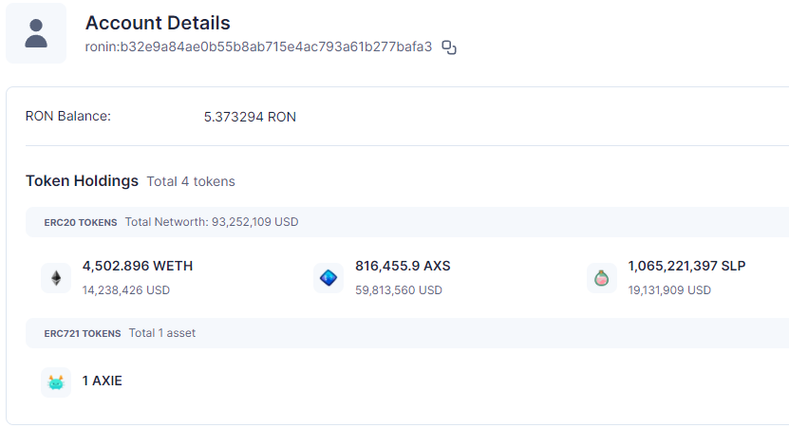Click the Total 1 asset label

162,333
